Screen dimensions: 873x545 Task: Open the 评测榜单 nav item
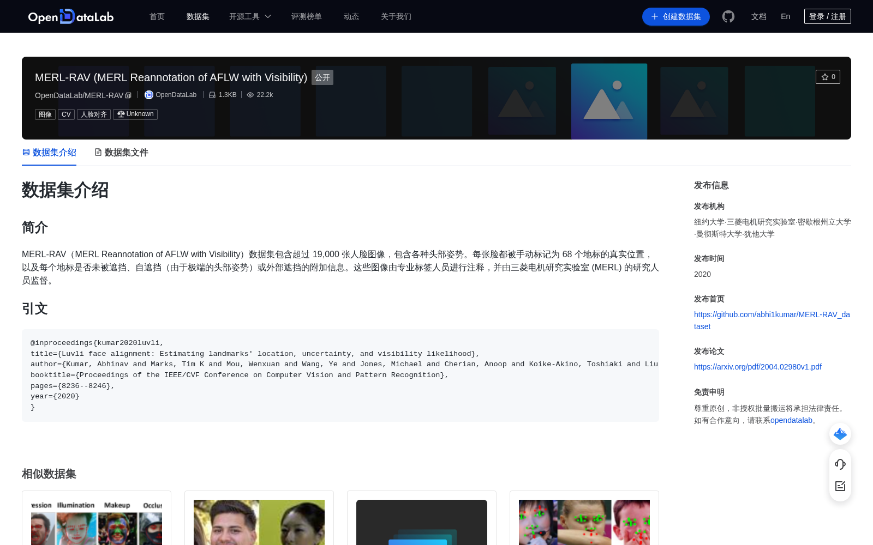307,16
